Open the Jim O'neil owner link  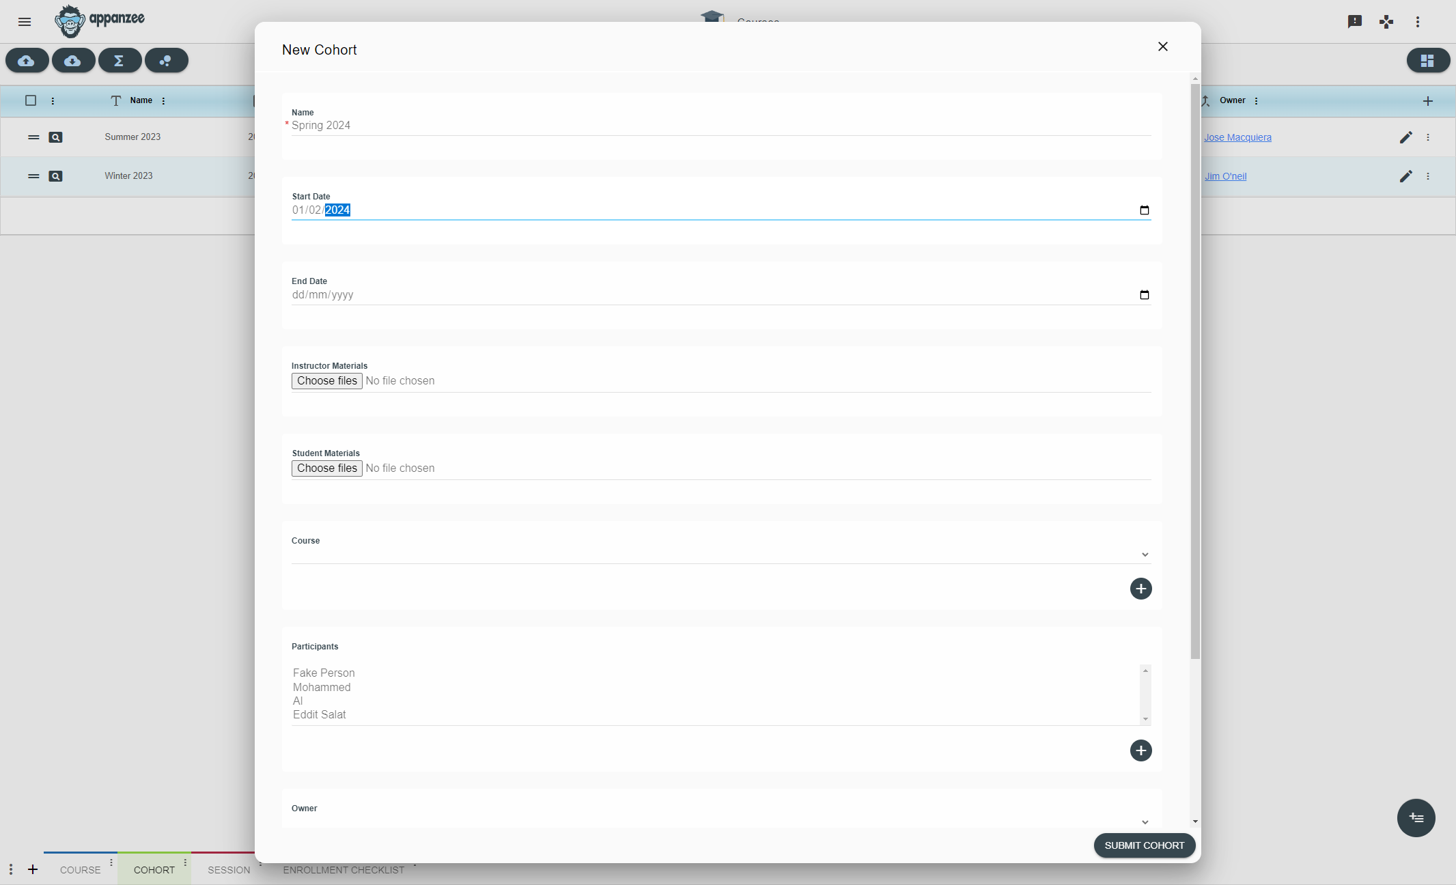tap(1225, 176)
